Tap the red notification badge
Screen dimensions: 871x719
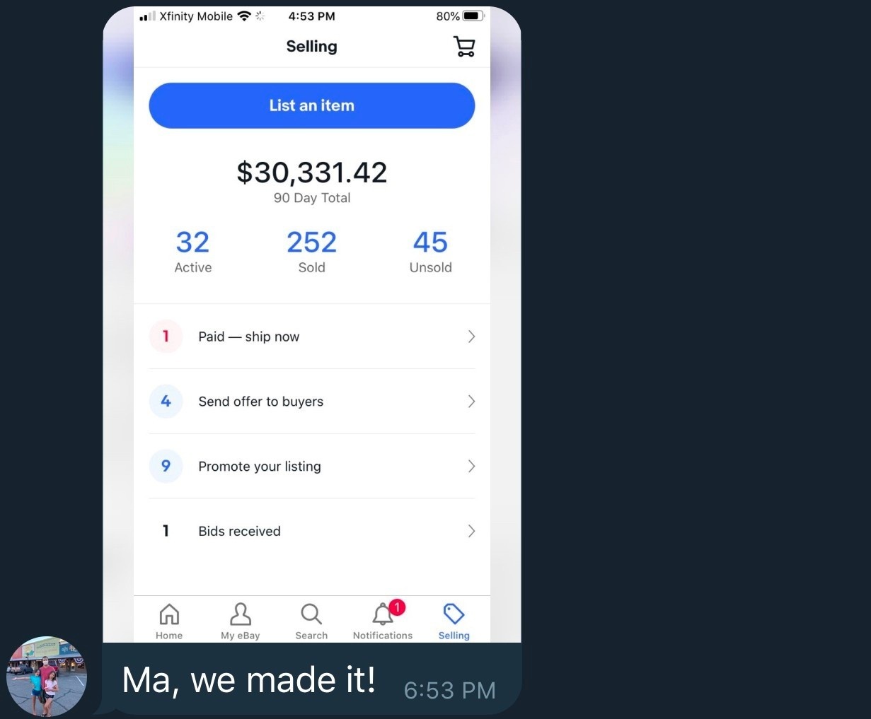pos(398,607)
